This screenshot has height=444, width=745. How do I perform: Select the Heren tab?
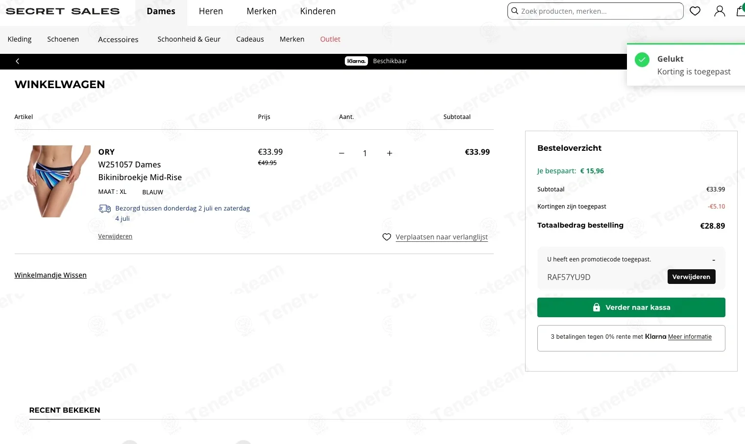pyautogui.click(x=211, y=11)
